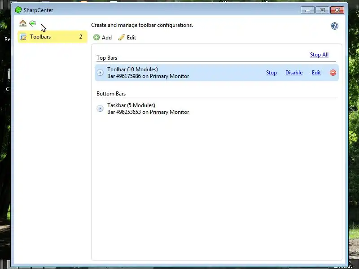Open the help question mark icon
Screen dimensions: 359x269
click(334, 26)
